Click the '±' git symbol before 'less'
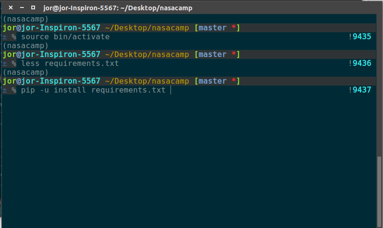 (x=5, y=63)
